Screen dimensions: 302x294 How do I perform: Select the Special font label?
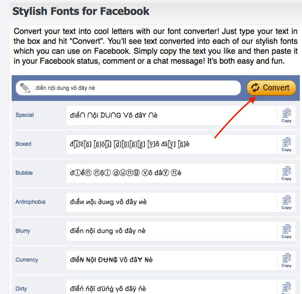tap(25, 115)
